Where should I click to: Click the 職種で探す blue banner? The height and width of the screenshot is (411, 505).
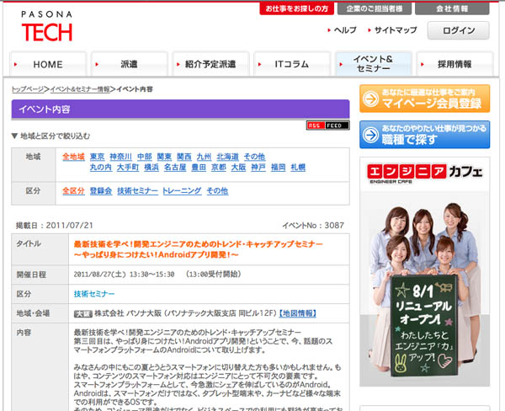(x=424, y=135)
